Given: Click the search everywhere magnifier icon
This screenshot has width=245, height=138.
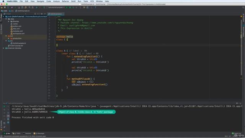Looking at the screenshot, I should [x=243, y=7].
